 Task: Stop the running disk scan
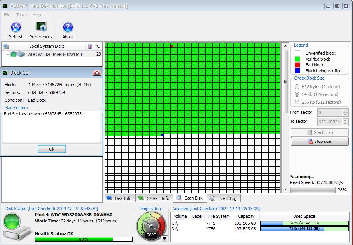(320, 141)
